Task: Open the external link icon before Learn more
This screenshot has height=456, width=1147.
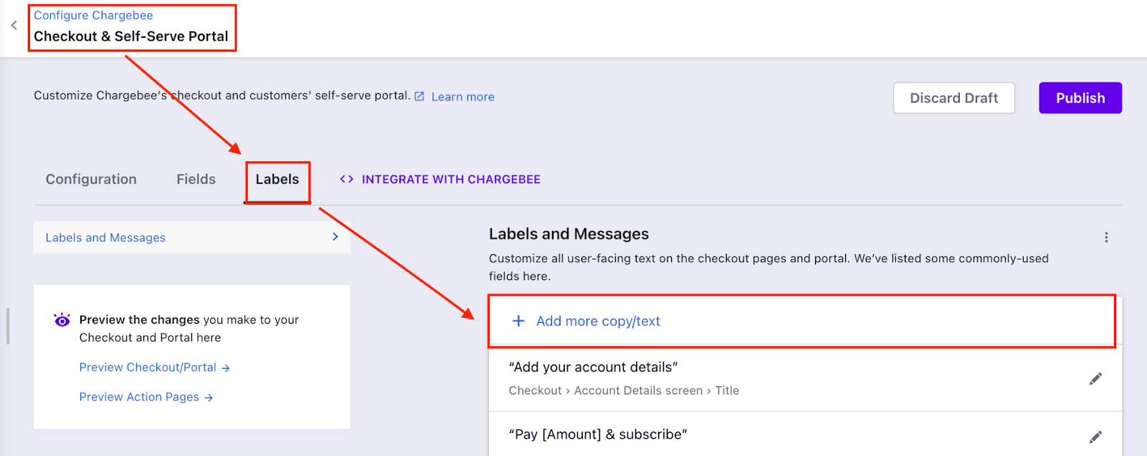Action: click(419, 97)
